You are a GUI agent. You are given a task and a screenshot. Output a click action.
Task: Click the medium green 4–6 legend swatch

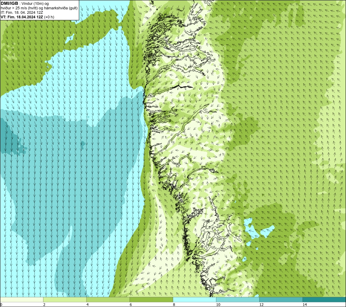[x=108, y=300]
